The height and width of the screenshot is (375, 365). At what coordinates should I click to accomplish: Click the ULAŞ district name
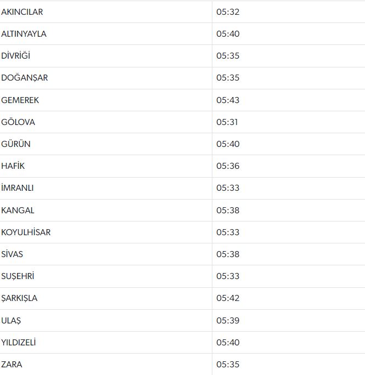click(11, 321)
